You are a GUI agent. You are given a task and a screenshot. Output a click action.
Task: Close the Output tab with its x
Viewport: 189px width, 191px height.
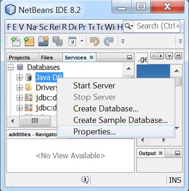pos(160,153)
